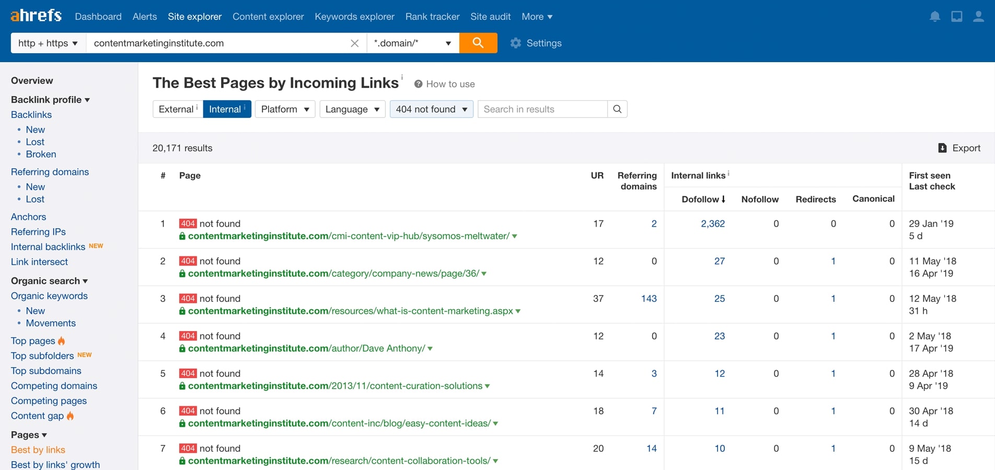Open Content gap from the sidebar
The height and width of the screenshot is (470, 995).
[38, 416]
